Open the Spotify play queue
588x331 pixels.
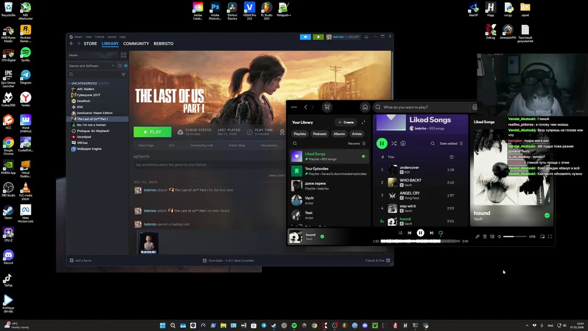coord(485,237)
